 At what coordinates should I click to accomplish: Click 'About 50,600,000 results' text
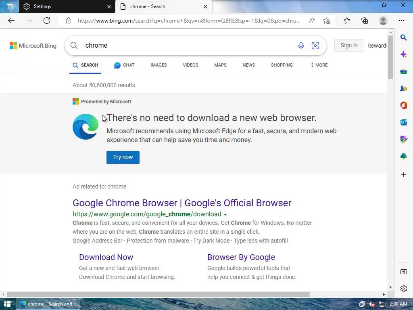pos(104,85)
